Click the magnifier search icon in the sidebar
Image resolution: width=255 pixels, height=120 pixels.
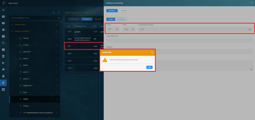(x=3, y=43)
